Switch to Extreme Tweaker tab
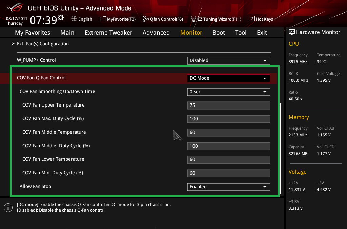 [x=108, y=33]
